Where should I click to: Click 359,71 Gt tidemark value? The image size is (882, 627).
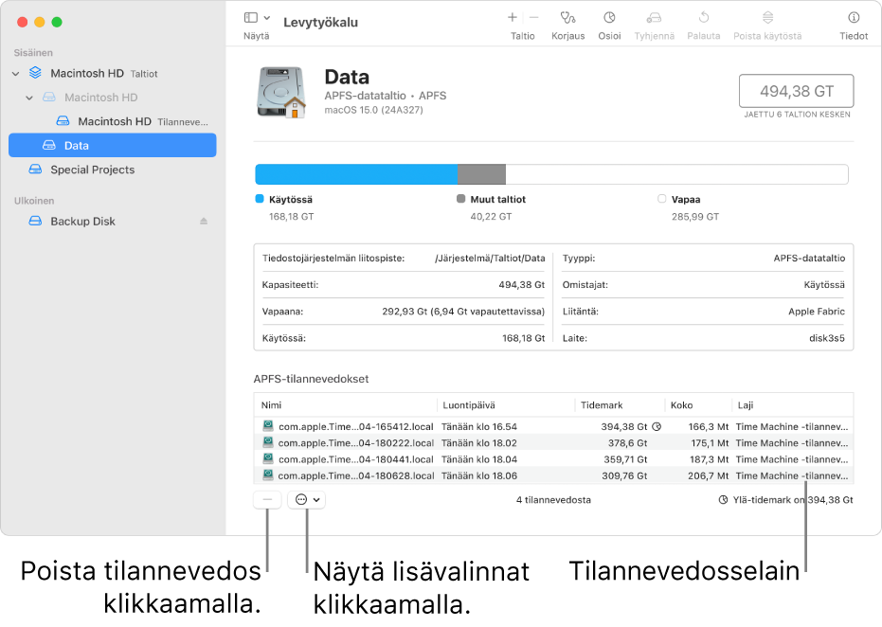tap(625, 459)
